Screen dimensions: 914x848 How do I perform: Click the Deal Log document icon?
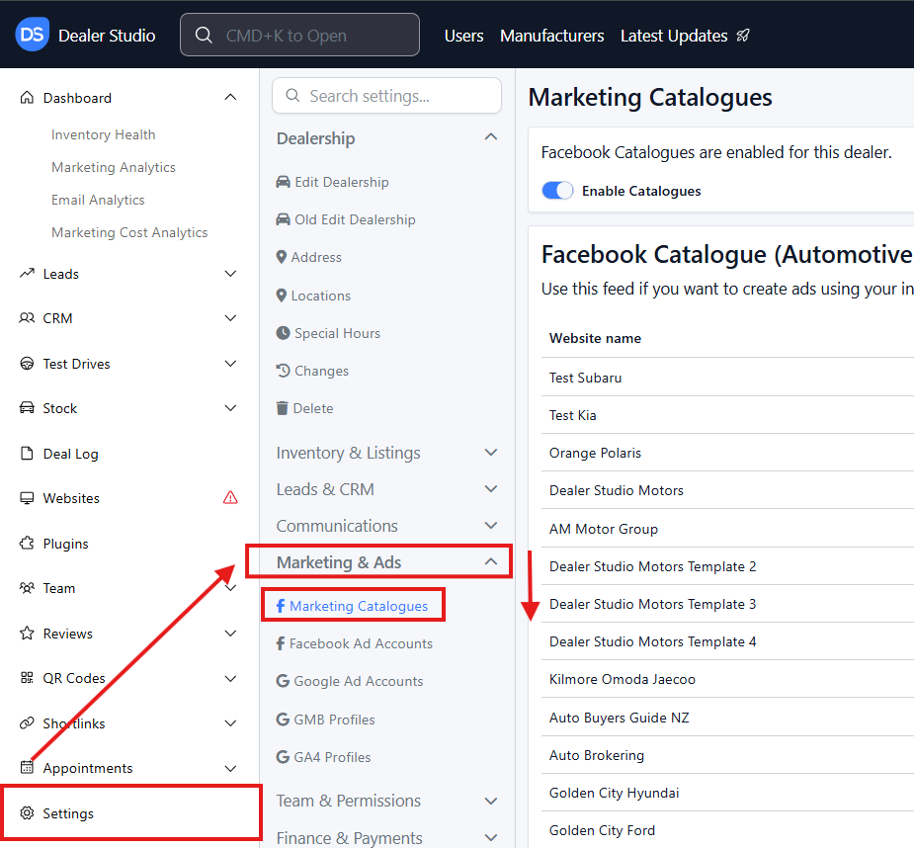tap(27, 454)
